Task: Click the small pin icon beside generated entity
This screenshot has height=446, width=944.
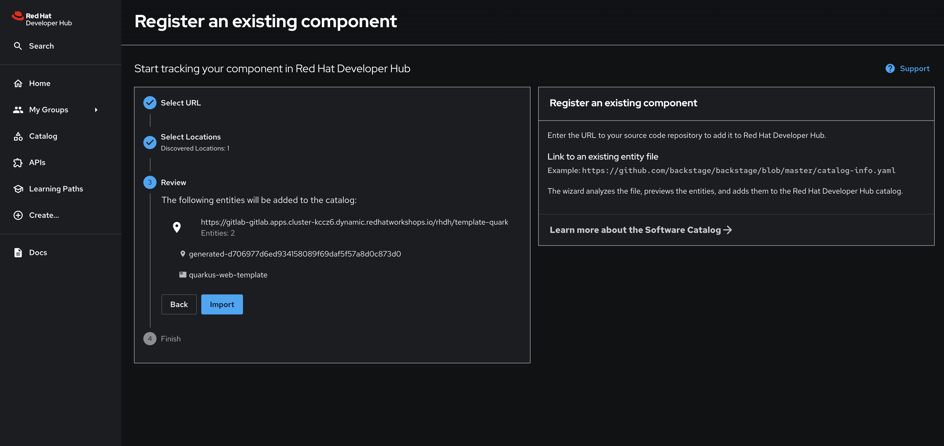Action: 183,253
